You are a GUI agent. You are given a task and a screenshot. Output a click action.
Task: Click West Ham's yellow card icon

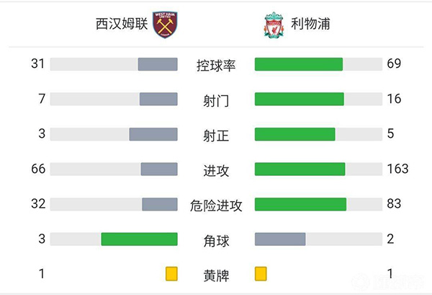[x=171, y=274]
